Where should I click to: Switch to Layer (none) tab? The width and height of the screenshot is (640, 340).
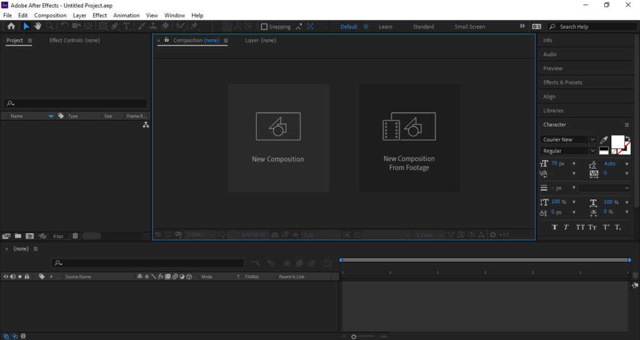261,41
